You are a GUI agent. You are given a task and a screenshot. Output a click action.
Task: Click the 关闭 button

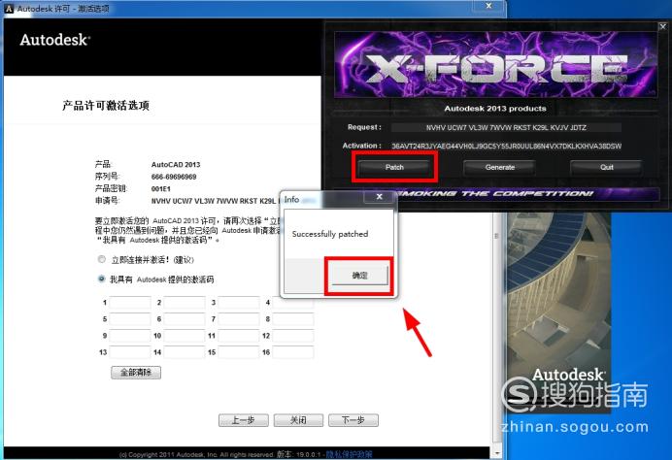[298, 420]
